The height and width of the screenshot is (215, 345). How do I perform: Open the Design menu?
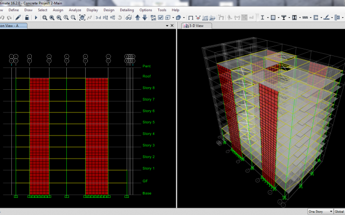click(x=109, y=10)
